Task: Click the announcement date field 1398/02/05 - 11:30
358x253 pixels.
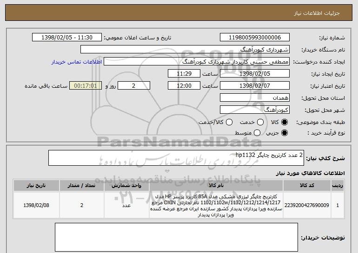Action: pos(67,38)
